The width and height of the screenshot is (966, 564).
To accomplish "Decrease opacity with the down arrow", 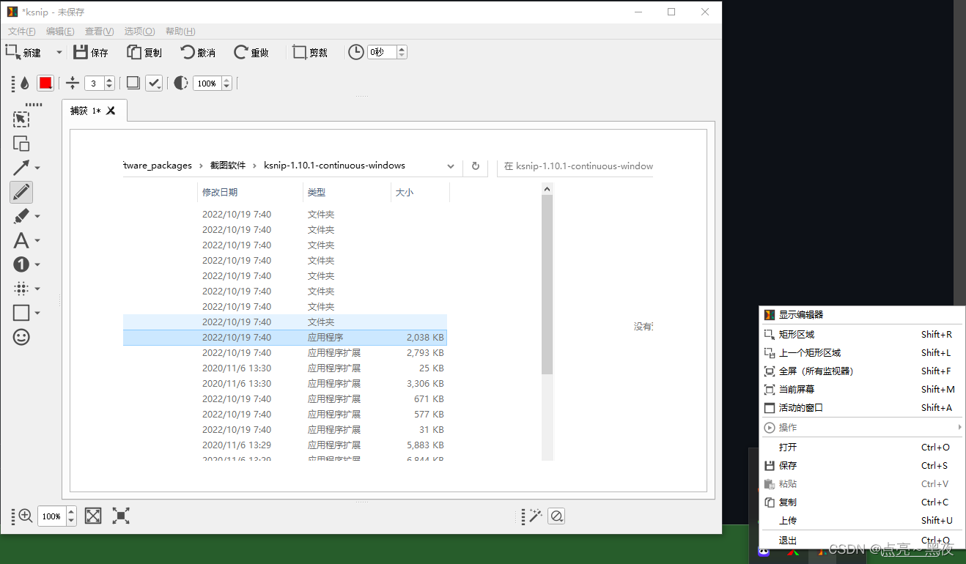I will tap(226, 87).
